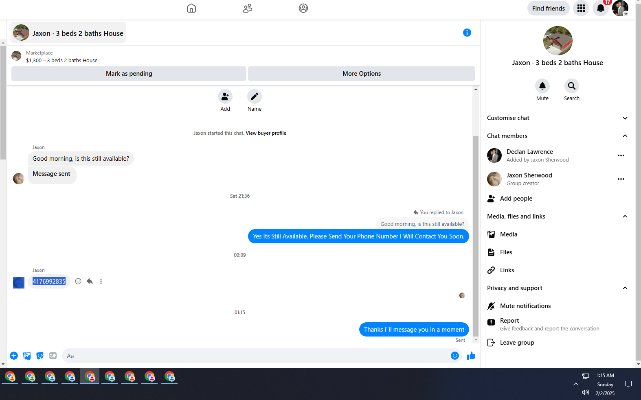Choose a sticker icon in composer
The image size is (641, 400).
click(x=40, y=356)
